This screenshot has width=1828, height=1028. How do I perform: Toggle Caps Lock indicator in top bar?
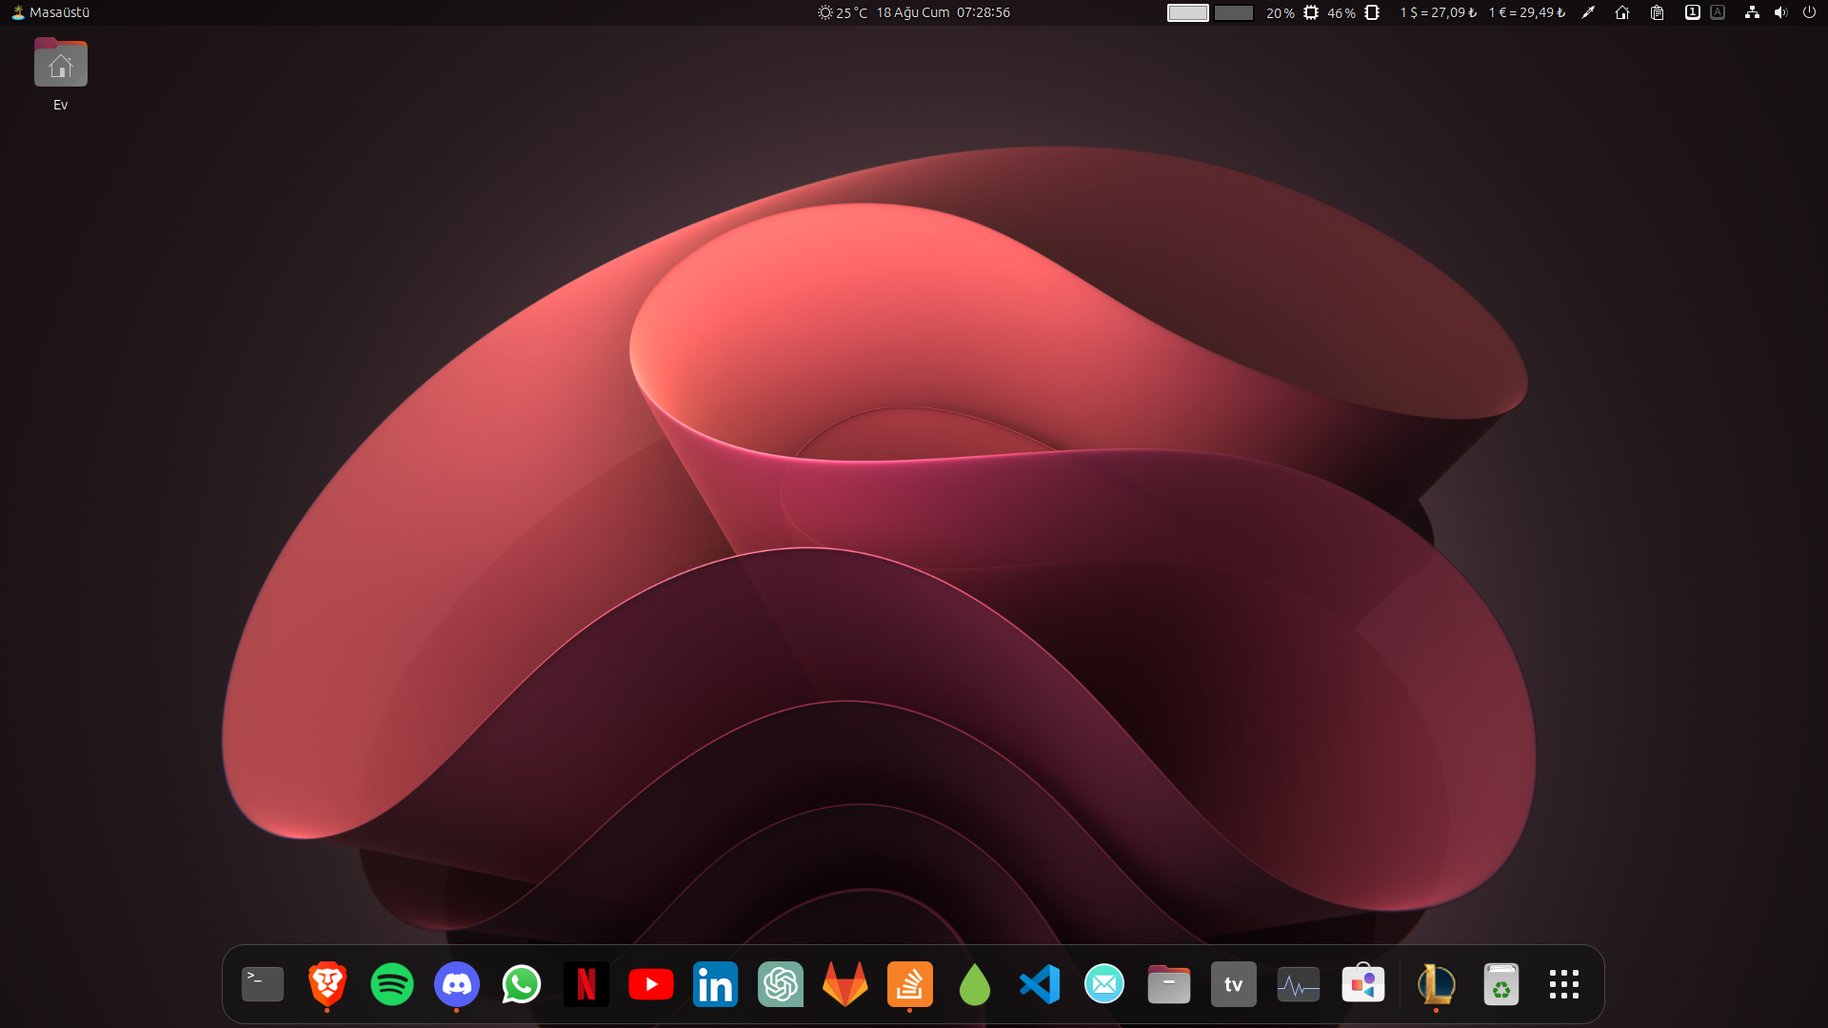(x=1718, y=12)
